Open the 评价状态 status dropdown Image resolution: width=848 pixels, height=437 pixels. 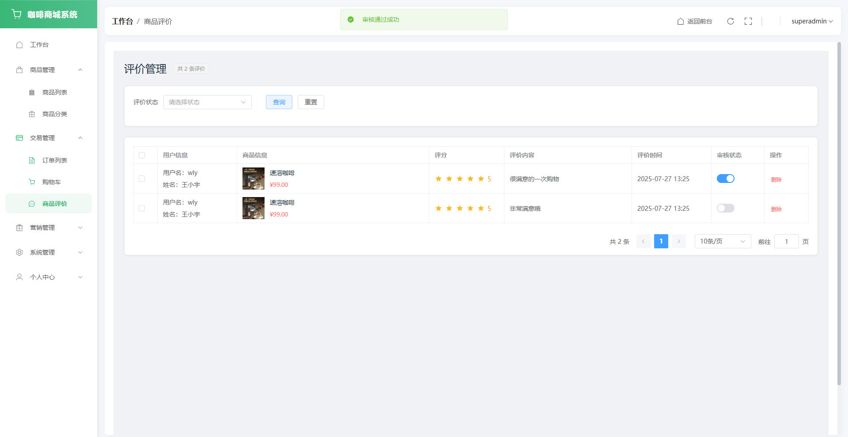tap(207, 102)
